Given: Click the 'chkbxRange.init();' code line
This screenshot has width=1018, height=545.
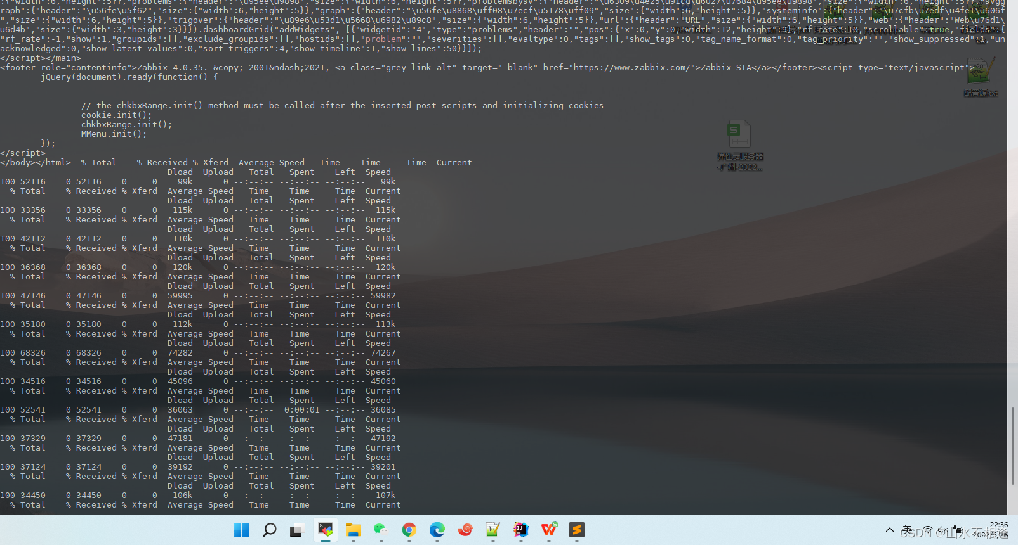Looking at the screenshot, I should 127,124.
